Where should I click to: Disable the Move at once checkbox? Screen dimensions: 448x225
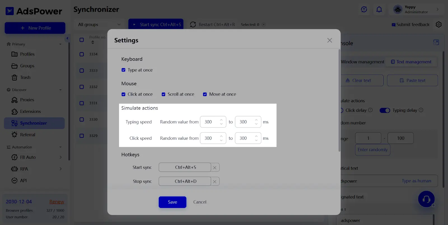pyautogui.click(x=205, y=94)
